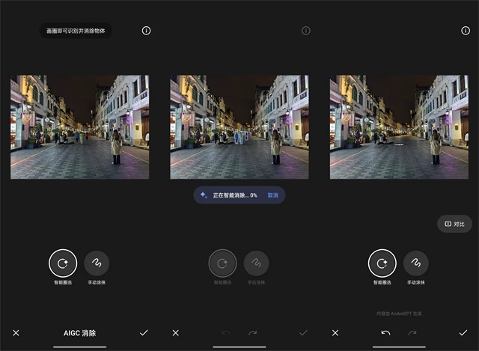Select 智能圈选 tool on the right screen
Image resolution: width=479 pixels, height=351 pixels.
coord(382,263)
